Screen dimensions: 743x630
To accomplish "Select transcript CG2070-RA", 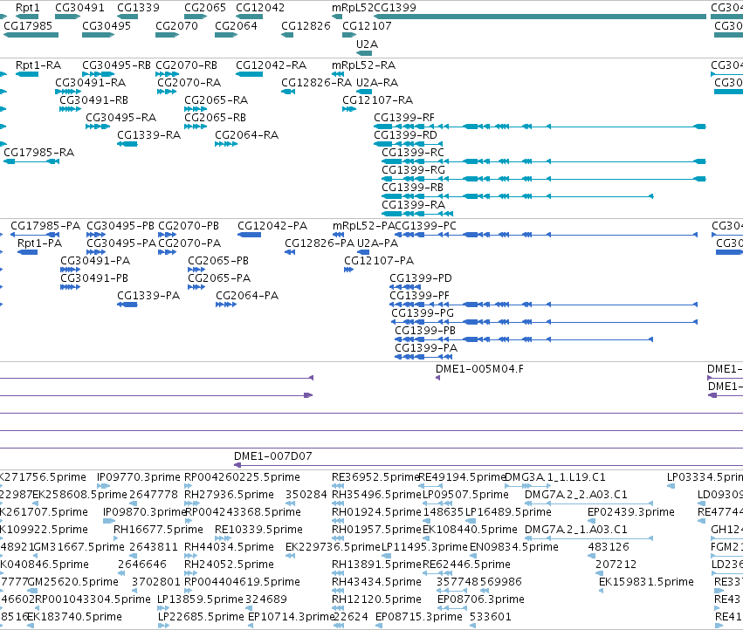I will (x=189, y=82).
